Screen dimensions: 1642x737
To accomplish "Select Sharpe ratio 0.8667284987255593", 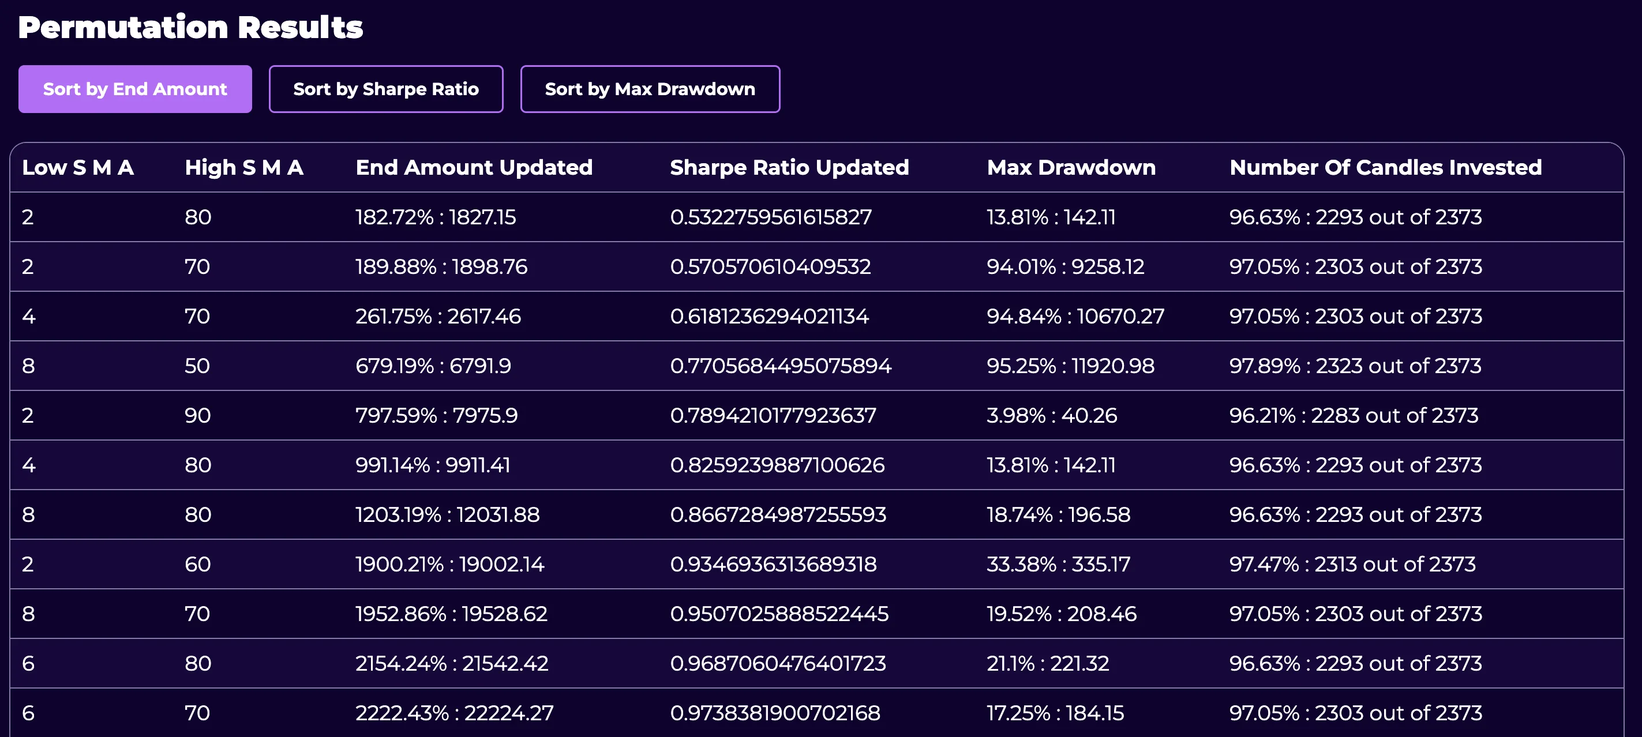I will [778, 516].
